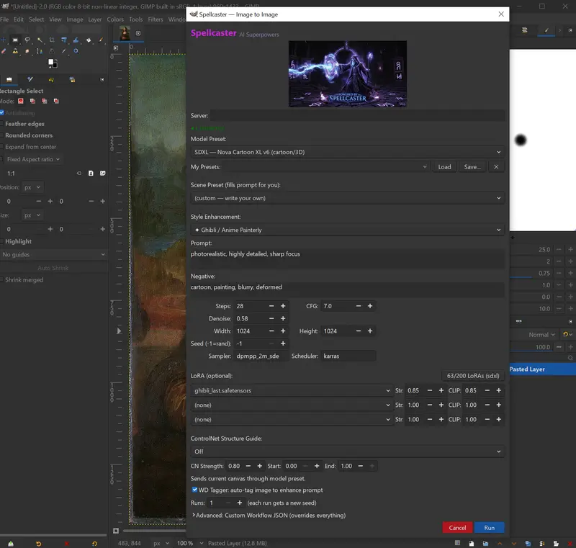Choose Subtract from selection mode icon
Viewport: 576px width, 548px height.
coord(45,101)
